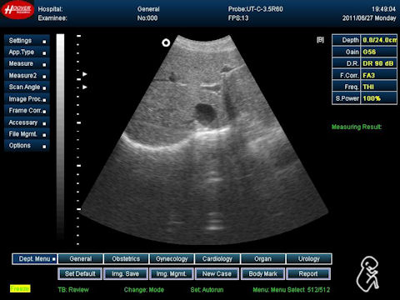The image size is (400, 300).
Task: Open the Measure menu
Action: pyautogui.click(x=27, y=64)
